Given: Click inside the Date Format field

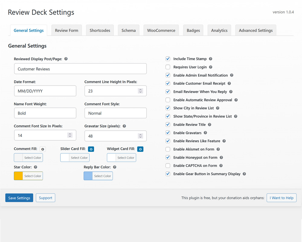Looking at the screenshot, I should 45,91.
